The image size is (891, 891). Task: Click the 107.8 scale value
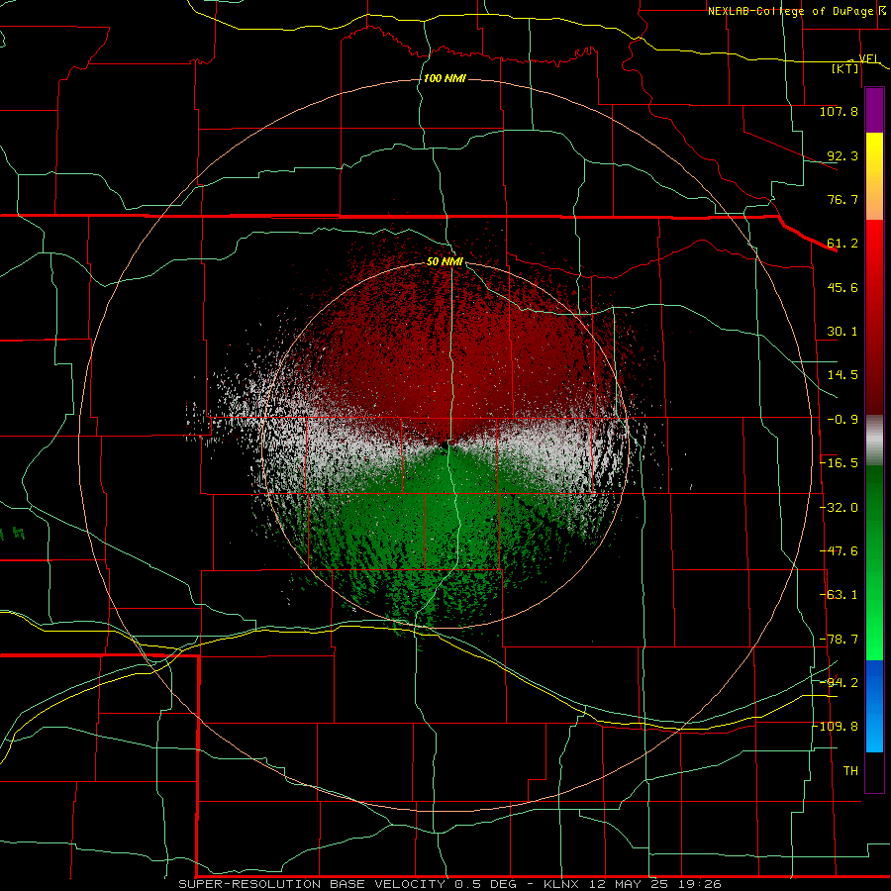839,111
